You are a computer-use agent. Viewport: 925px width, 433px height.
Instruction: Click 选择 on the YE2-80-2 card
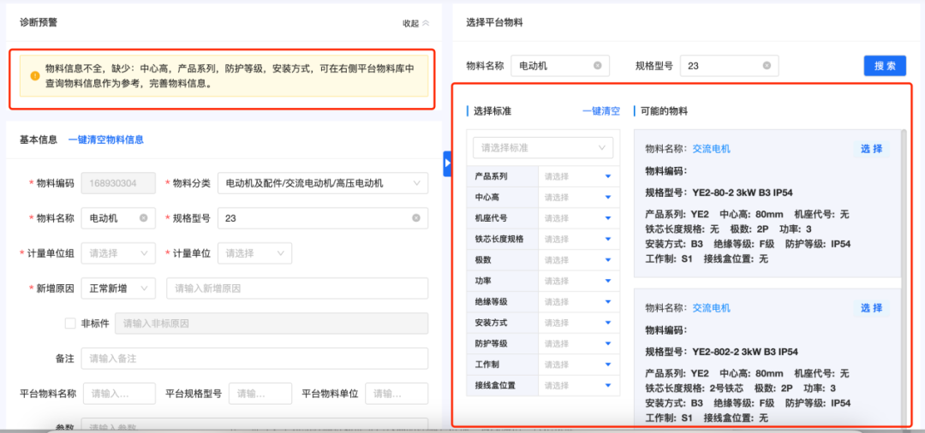point(871,148)
